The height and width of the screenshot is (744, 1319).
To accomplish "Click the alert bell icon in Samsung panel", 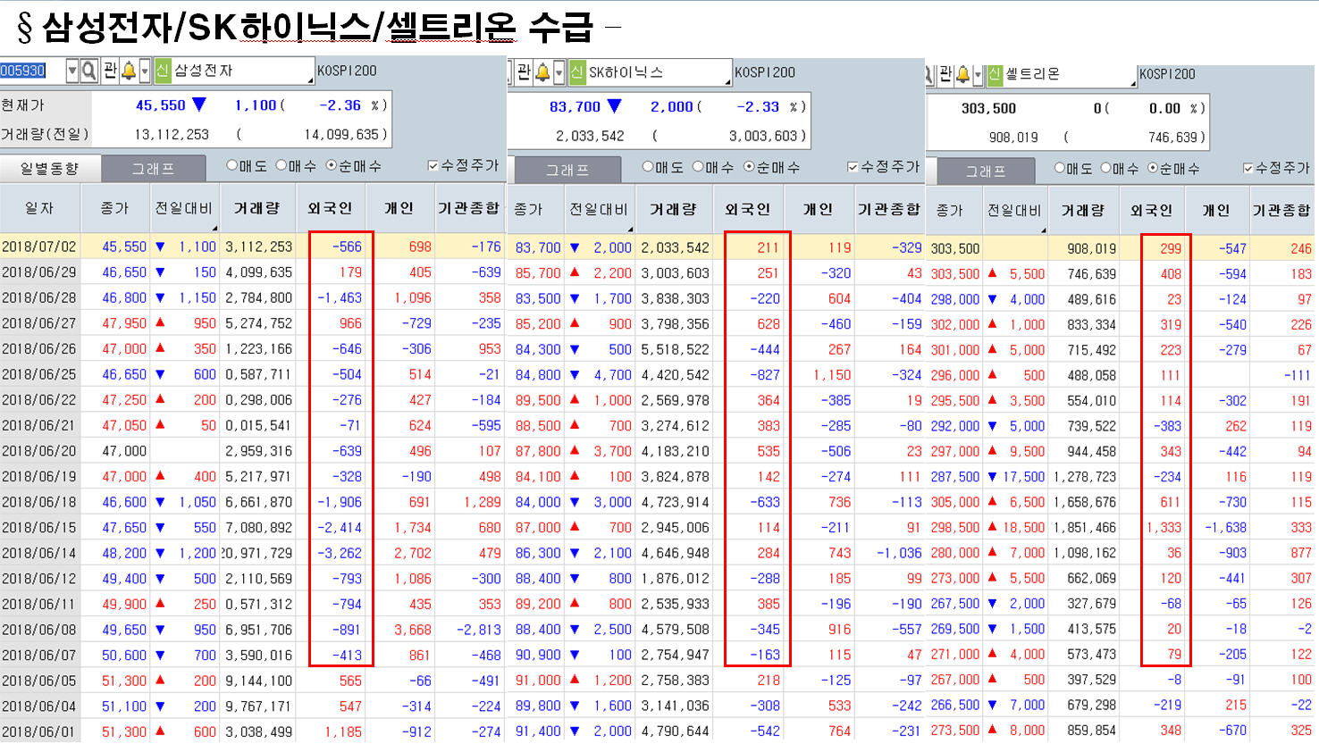I will tap(129, 71).
